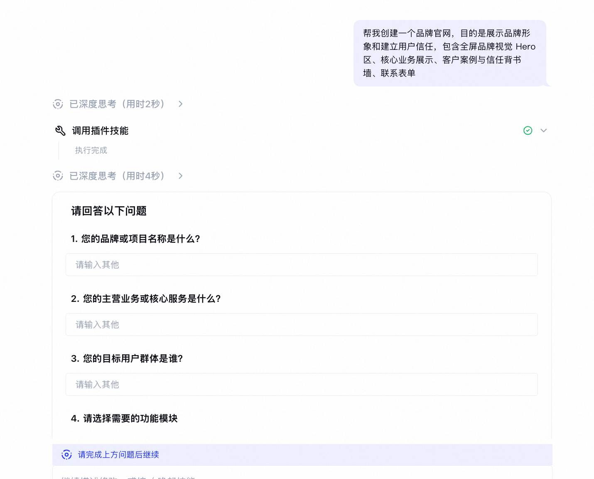This screenshot has height=479, width=594.
Task: Click the wrench icon beside 调用插件技能
Action: pyautogui.click(x=61, y=131)
